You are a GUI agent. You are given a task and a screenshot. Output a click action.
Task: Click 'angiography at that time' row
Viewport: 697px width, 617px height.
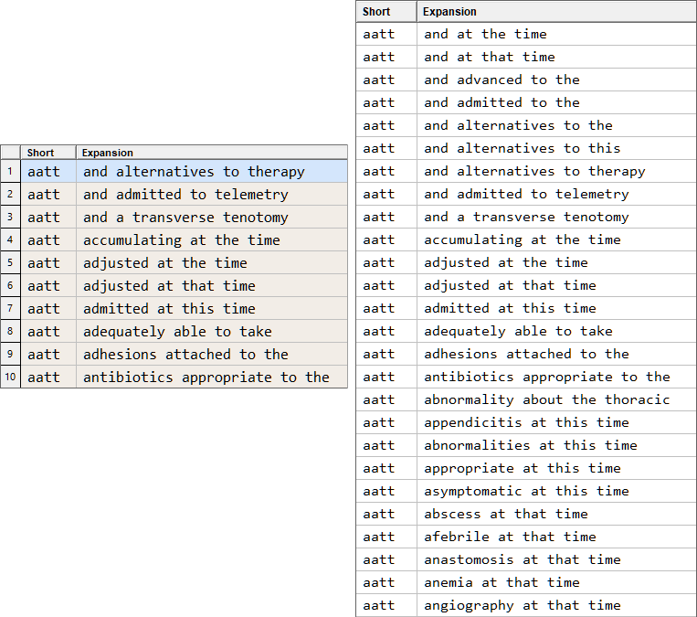pyautogui.click(x=522, y=605)
